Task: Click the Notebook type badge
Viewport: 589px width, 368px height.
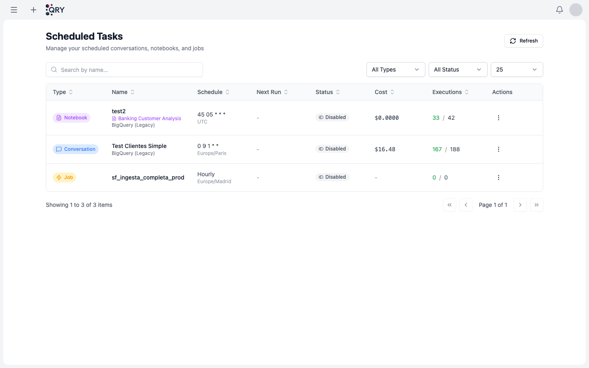Action: 72,118
